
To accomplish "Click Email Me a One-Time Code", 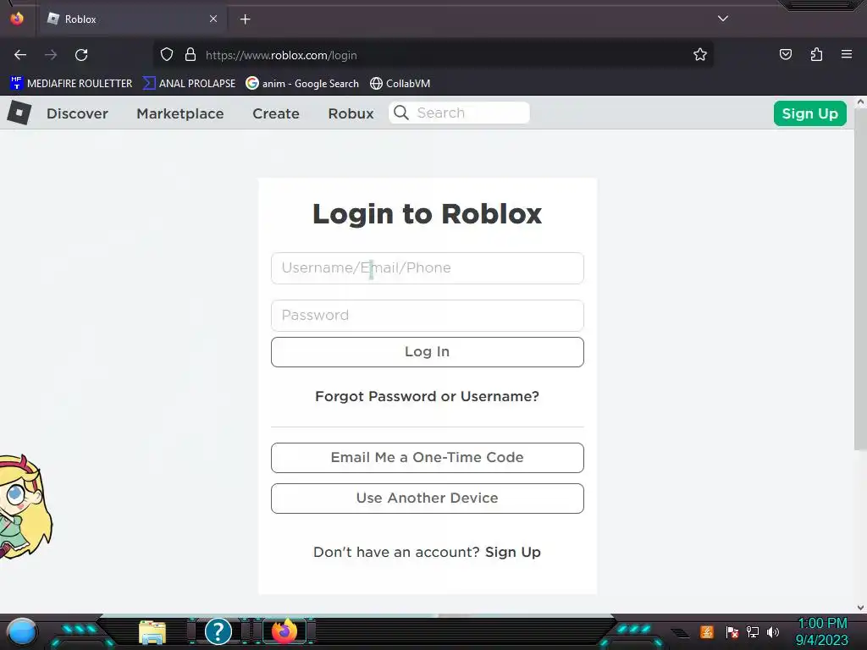I will point(428,458).
